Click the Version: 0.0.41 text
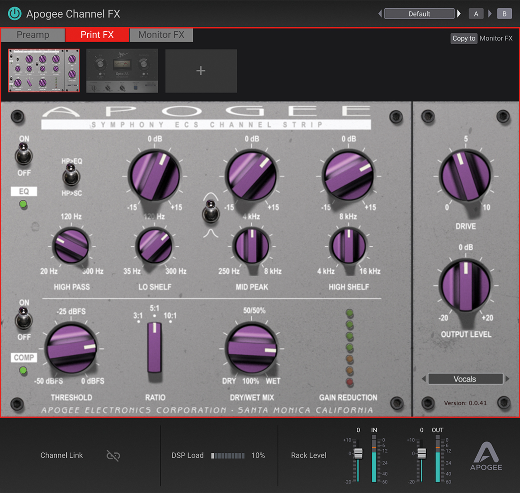This screenshot has width=520, height=493. 465,403
